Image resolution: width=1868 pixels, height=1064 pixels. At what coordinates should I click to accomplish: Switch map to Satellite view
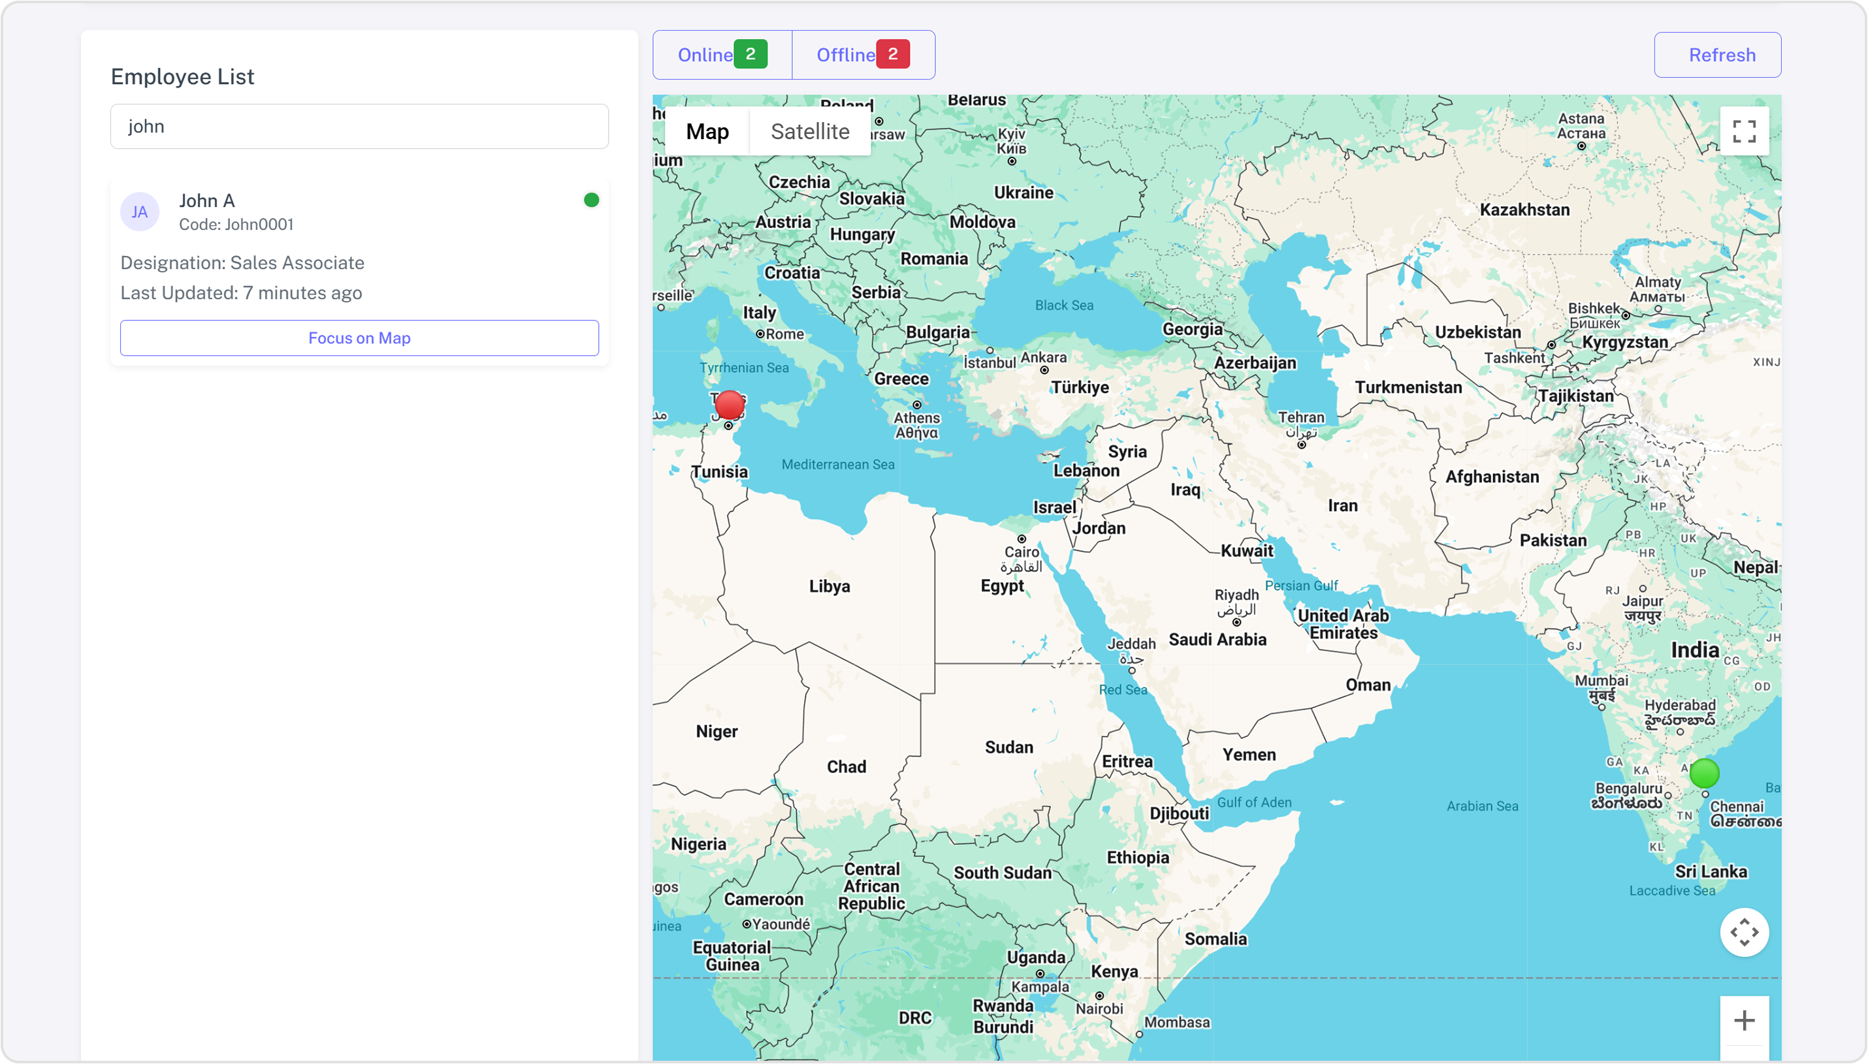(810, 132)
